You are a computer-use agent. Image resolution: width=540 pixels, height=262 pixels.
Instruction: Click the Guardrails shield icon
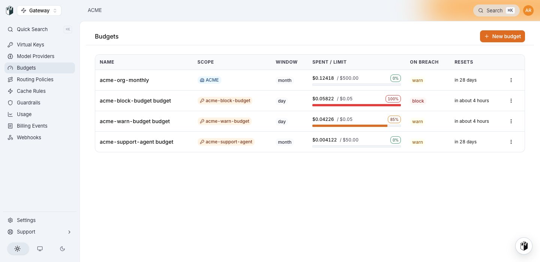(x=10, y=103)
